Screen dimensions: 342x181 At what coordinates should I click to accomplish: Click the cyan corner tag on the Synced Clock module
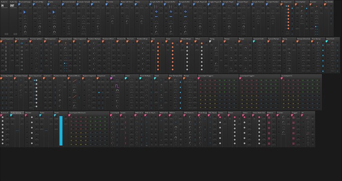(x=254, y=41)
